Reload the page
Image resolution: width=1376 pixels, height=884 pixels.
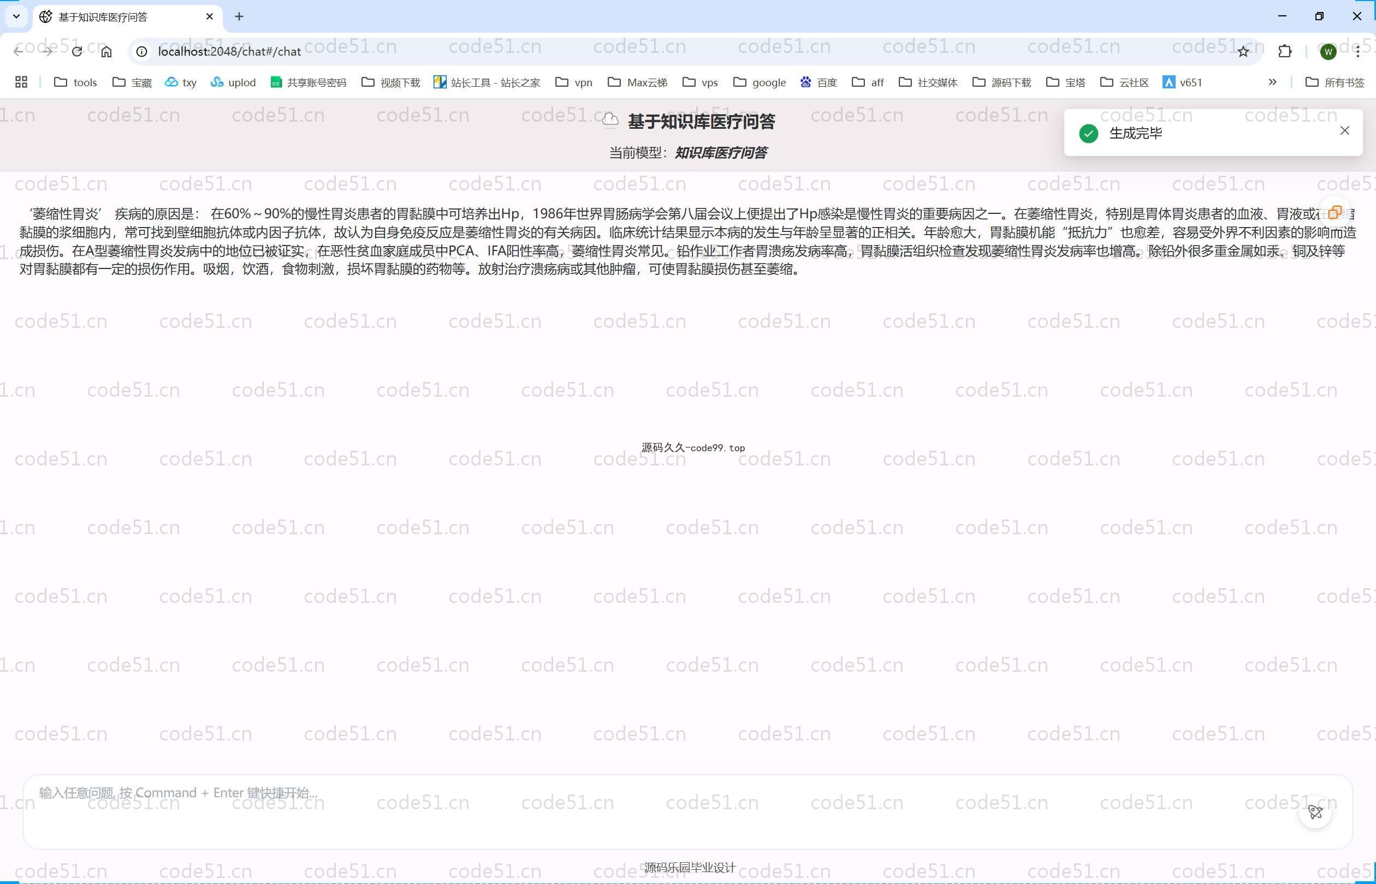[77, 52]
